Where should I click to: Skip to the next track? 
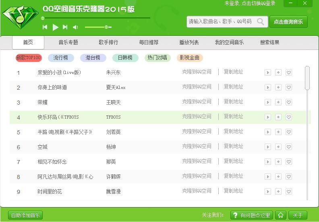[x=65, y=27]
